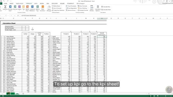This screenshot has width=173, height=97.
Task: Select the green data sheet tab
Action: point(13,94)
